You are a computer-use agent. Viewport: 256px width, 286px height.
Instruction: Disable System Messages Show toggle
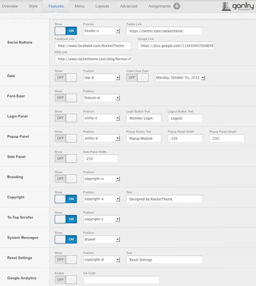pos(65,239)
